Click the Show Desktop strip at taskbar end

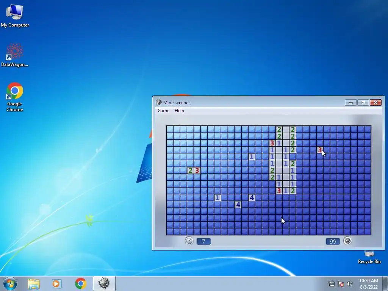tap(385, 284)
